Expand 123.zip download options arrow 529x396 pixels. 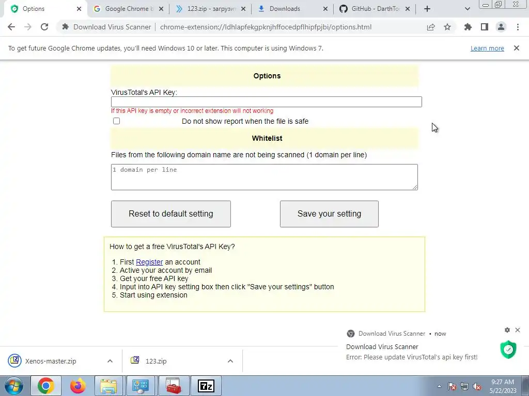[x=230, y=361]
